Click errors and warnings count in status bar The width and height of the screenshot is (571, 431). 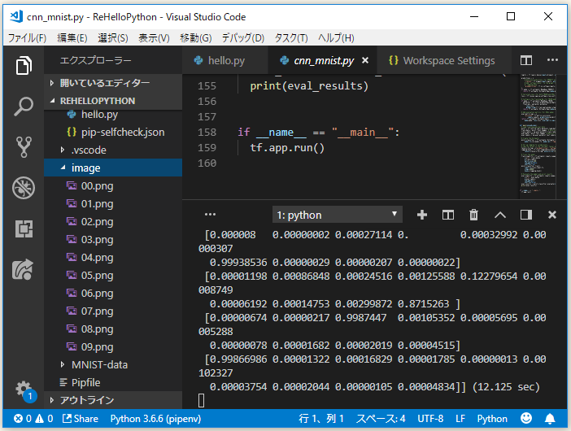pos(33,419)
